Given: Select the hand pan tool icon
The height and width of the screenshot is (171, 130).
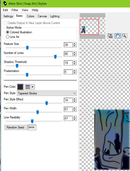Looking at the screenshot, I should [x=117, y=36].
